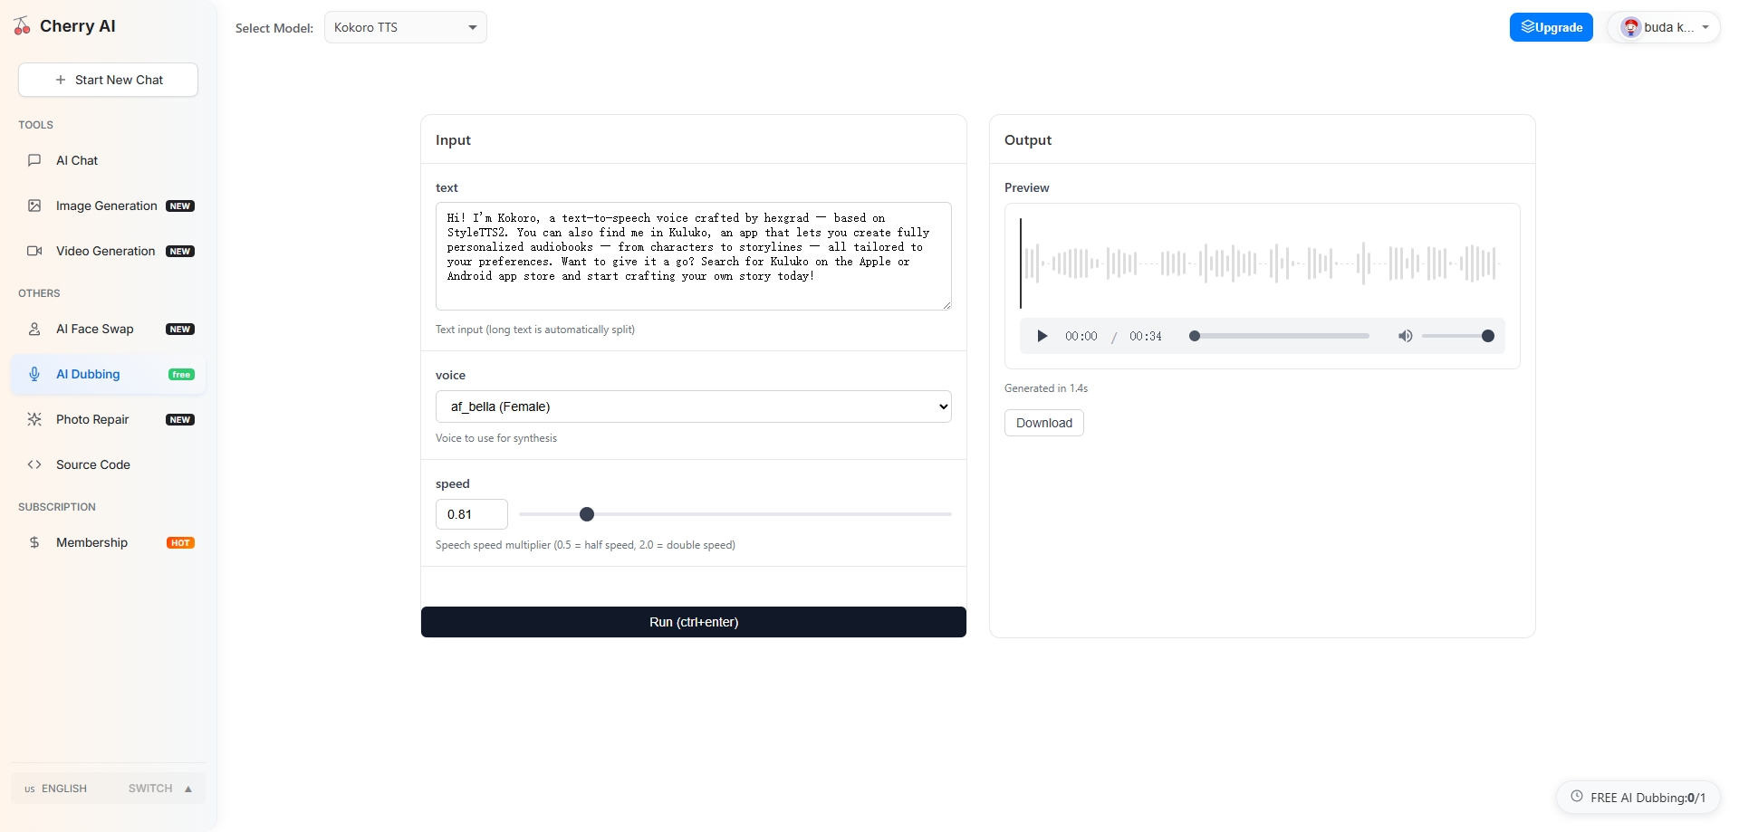This screenshot has height=832, width=1739.
Task: Click the Preview label
Action: click(1027, 187)
